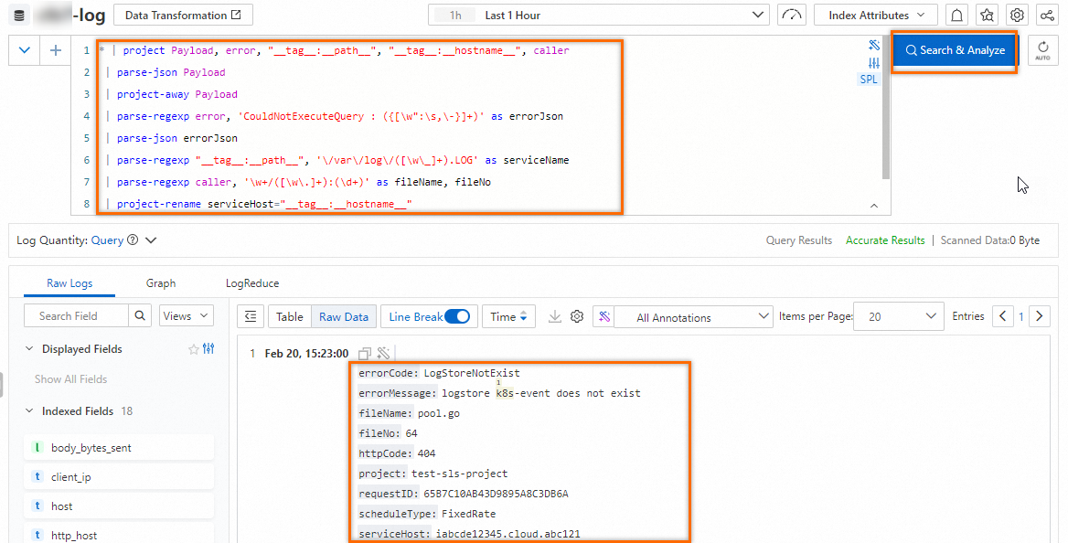Click the left edge panel handle
Viewport: 1068px width, 543px height.
click(1, 384)
